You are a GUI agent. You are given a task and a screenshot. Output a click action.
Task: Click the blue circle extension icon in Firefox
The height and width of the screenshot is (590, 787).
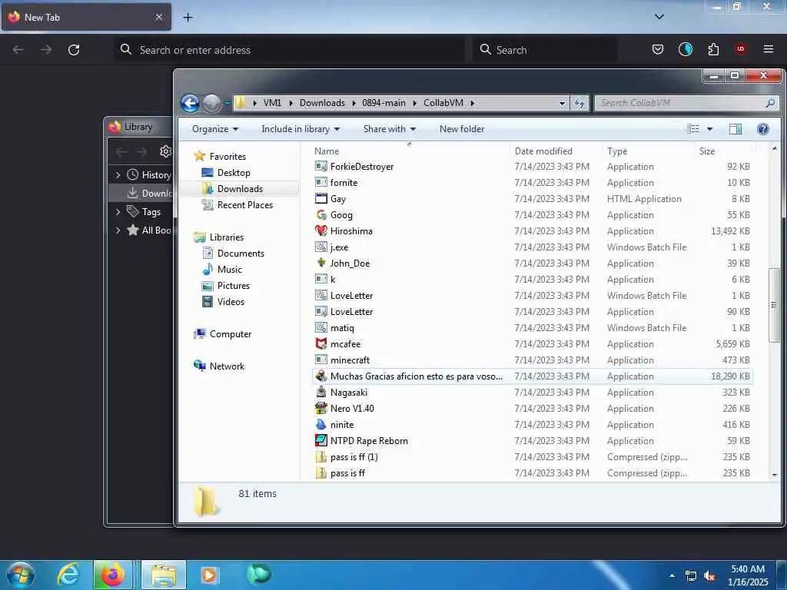[685, 49]
